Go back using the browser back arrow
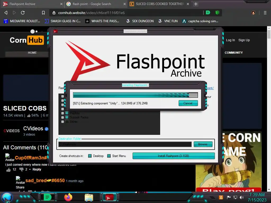Viewport: 271px width, 203px height. click(6, 13)
